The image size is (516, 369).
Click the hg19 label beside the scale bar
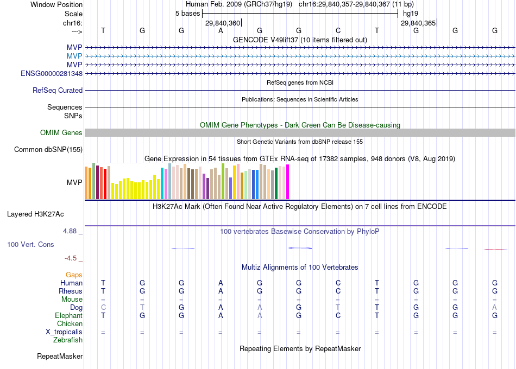411,14
